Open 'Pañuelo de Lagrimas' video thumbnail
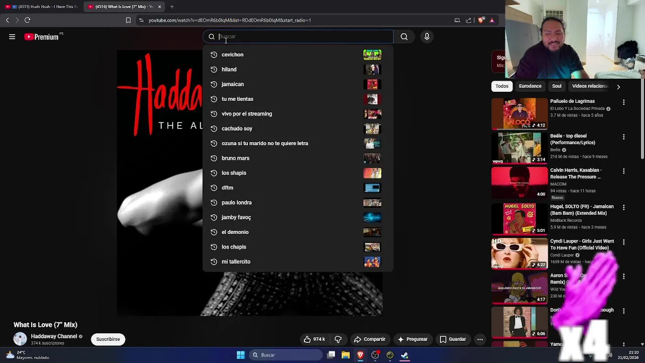The image size is (645, 363). click(520, 114)
